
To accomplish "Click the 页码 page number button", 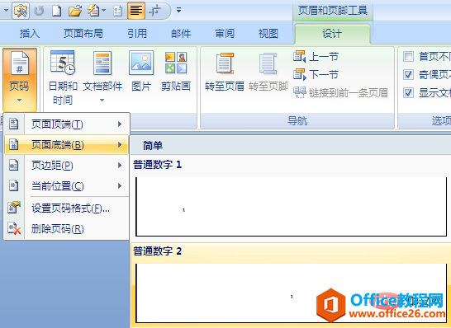I will tap(20, 79).
